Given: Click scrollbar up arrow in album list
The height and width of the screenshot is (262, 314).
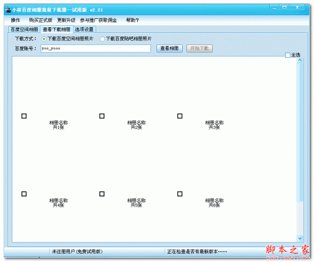Looking at the screenshot, I should pyautogui.click(x=300, y=60).
